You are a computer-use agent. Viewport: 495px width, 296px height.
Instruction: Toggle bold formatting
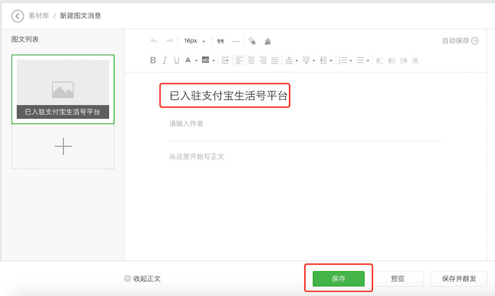point(153,60)
